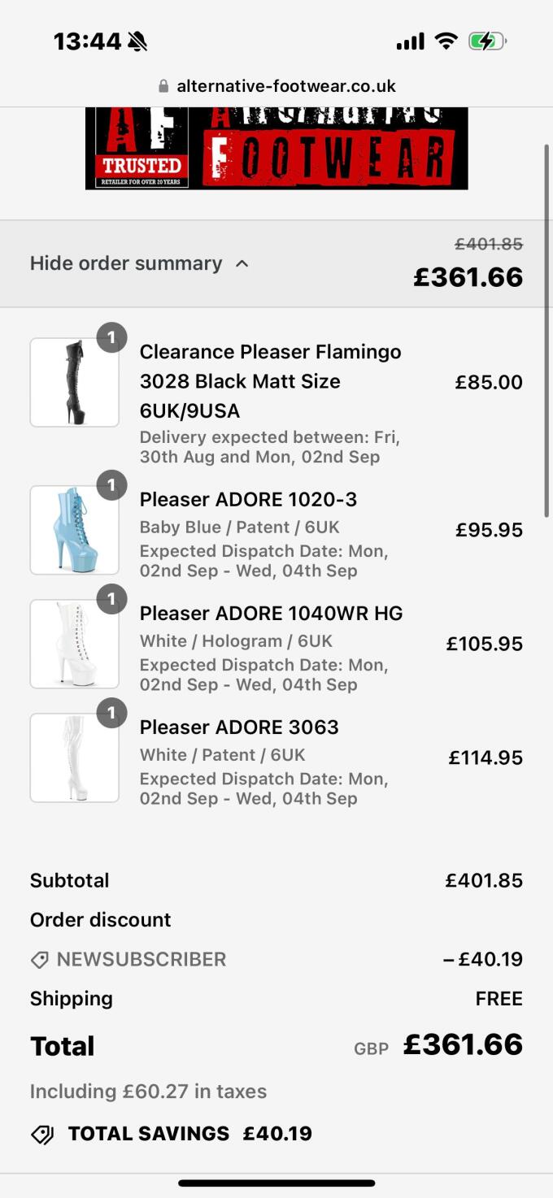Collapse the order summary chevron

pos(242,263)
